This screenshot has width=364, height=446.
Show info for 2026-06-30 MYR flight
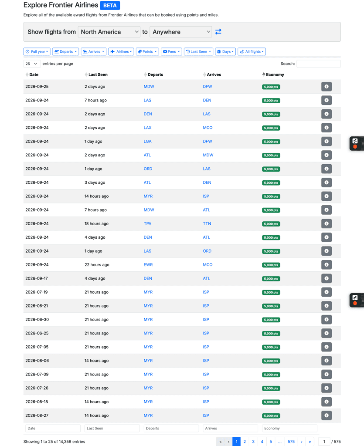pyautogui.click(x=327, y=320)
